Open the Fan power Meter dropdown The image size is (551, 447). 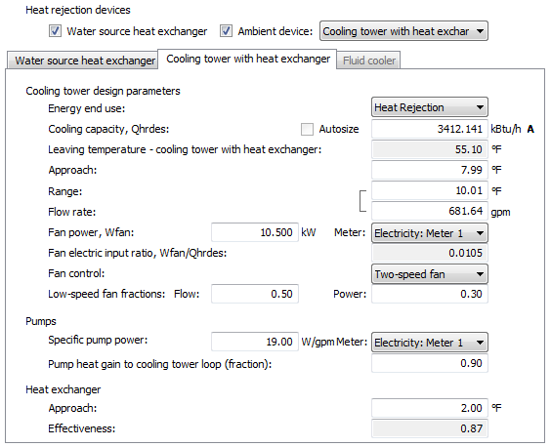(x=430, y=233)
